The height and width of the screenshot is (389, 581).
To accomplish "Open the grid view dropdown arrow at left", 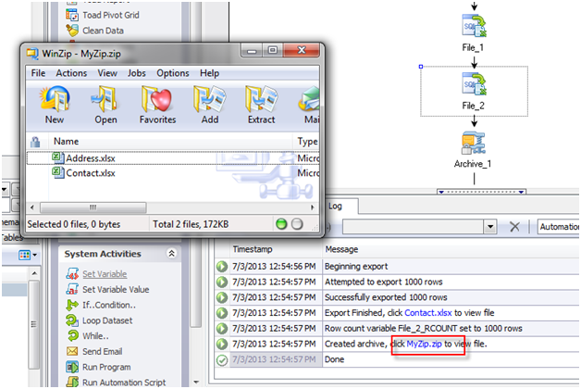I will [x=35, y=255].
